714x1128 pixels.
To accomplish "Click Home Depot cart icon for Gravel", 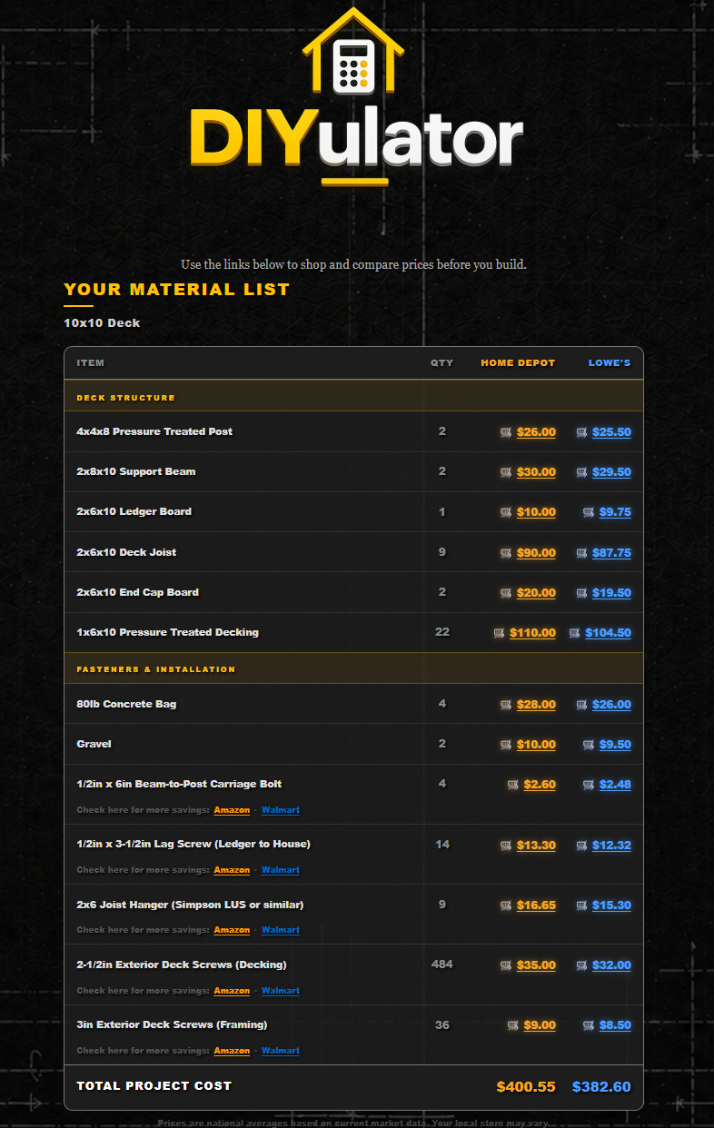I will (x=506, y=745).
